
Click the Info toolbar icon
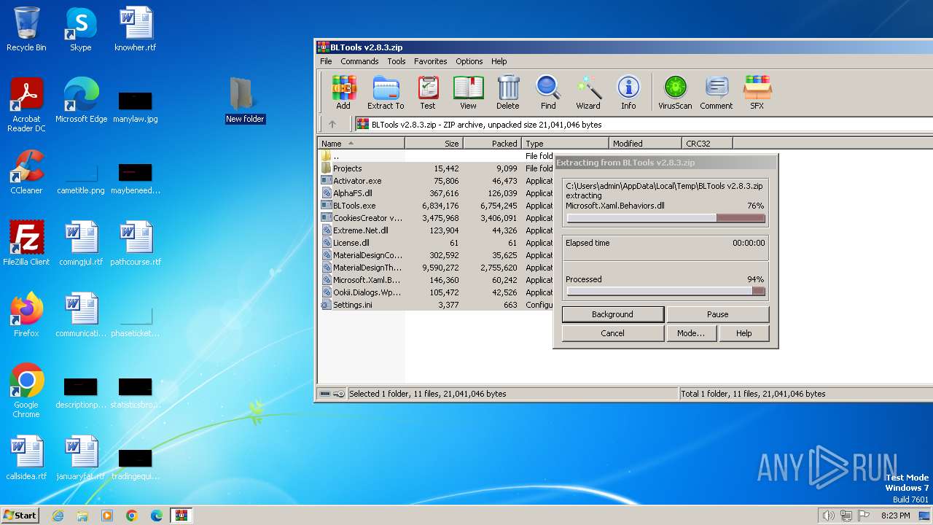pyautogui.click(x=628, y=92)
